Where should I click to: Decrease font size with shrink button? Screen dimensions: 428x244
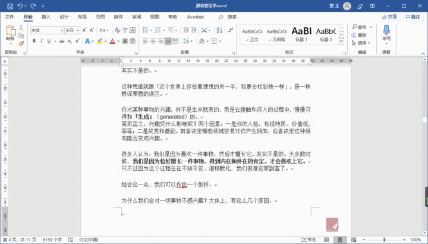tap(92, 30)
